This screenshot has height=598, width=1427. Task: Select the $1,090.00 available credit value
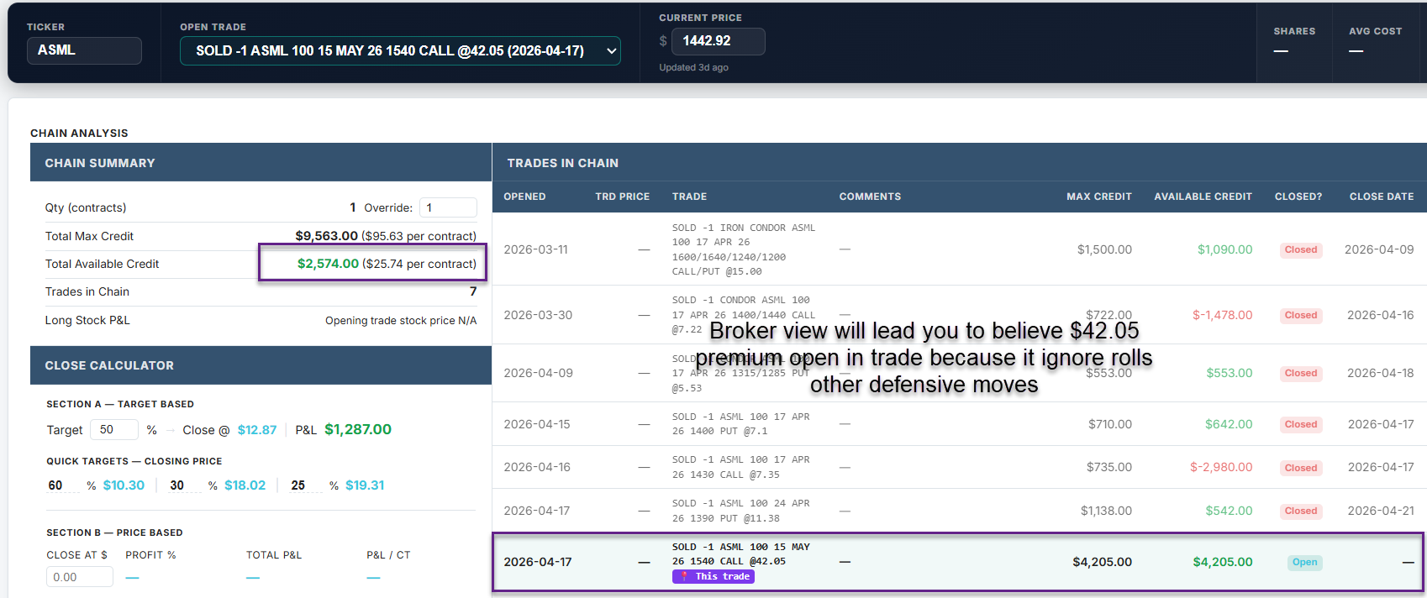(x=1224, y=249)
